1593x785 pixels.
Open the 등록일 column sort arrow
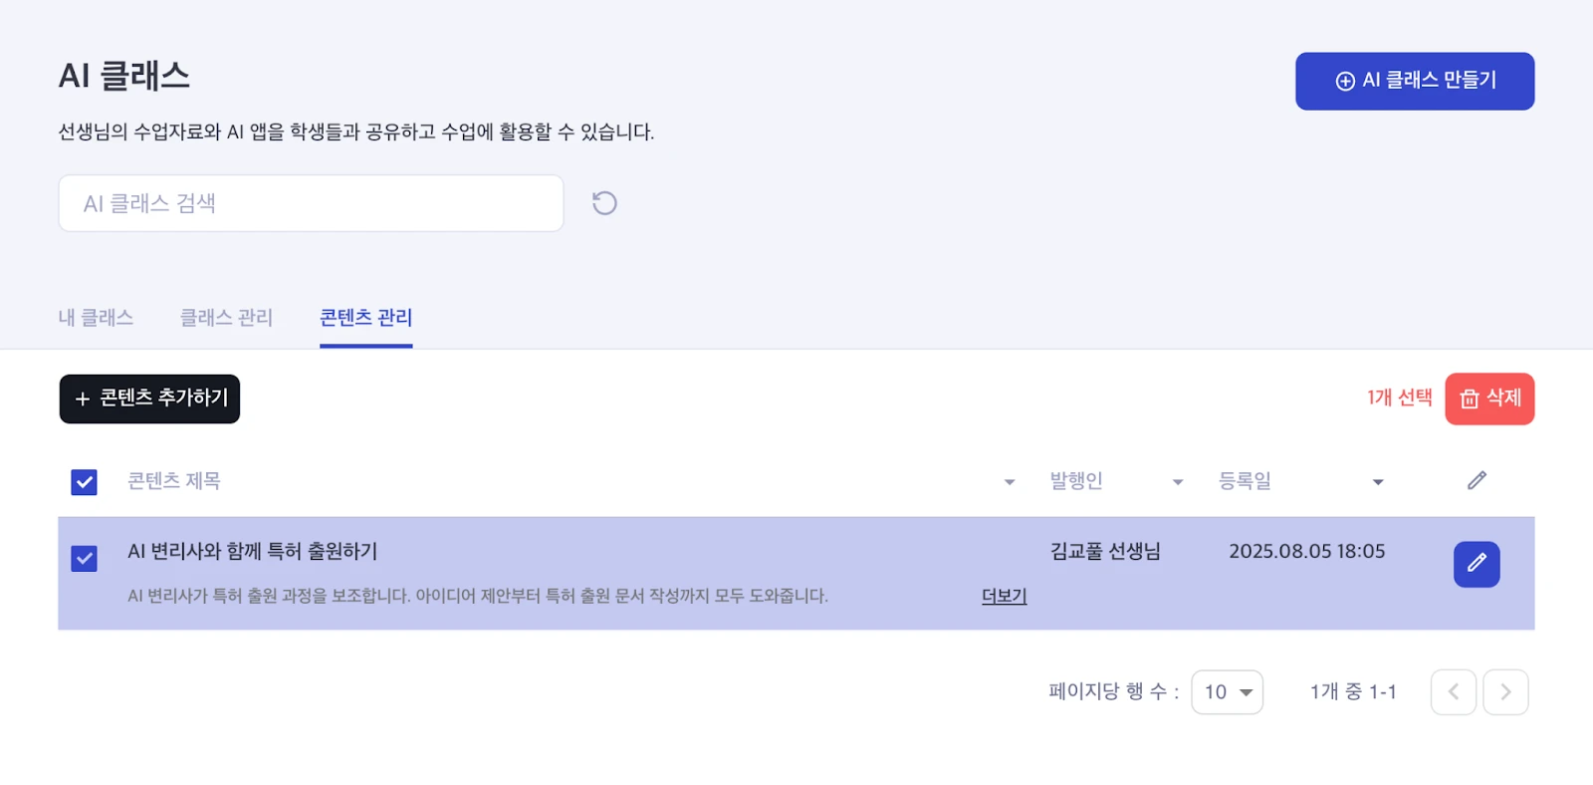pos(1378,482)
